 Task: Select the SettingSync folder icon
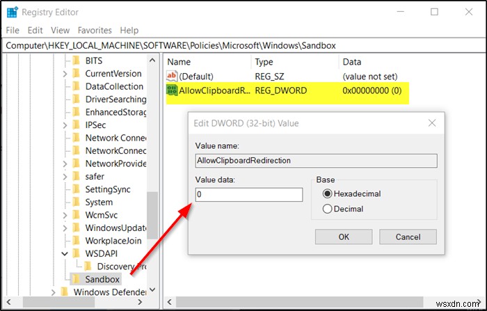pos(76,189)
